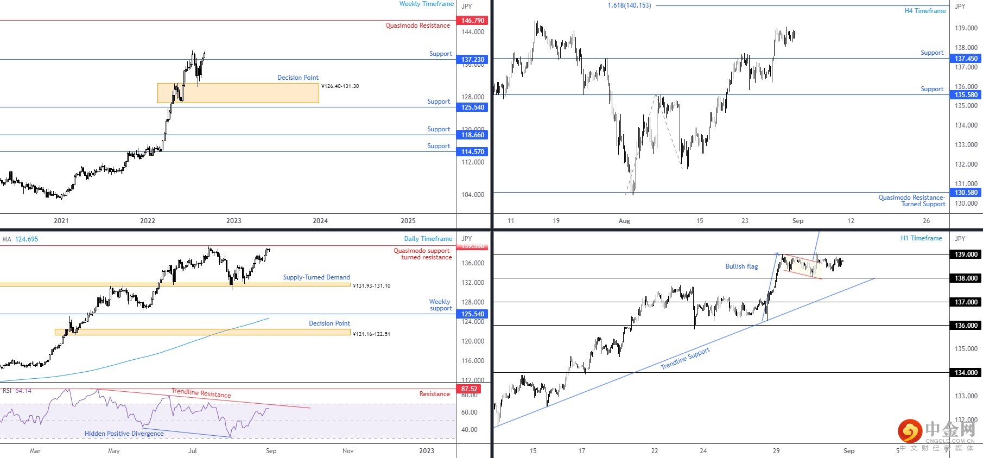Select the Trendline Resistance label on RSI
The height and width of the screenshot is (458, 983).
tap(201, 393)
